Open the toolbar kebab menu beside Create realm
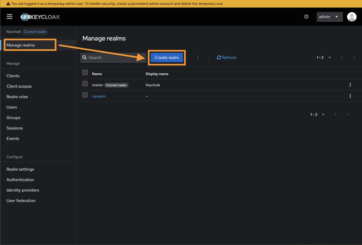 198,57
